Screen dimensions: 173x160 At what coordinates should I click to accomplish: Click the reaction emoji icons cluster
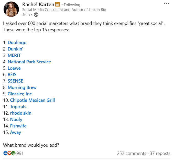pos(9,153)
